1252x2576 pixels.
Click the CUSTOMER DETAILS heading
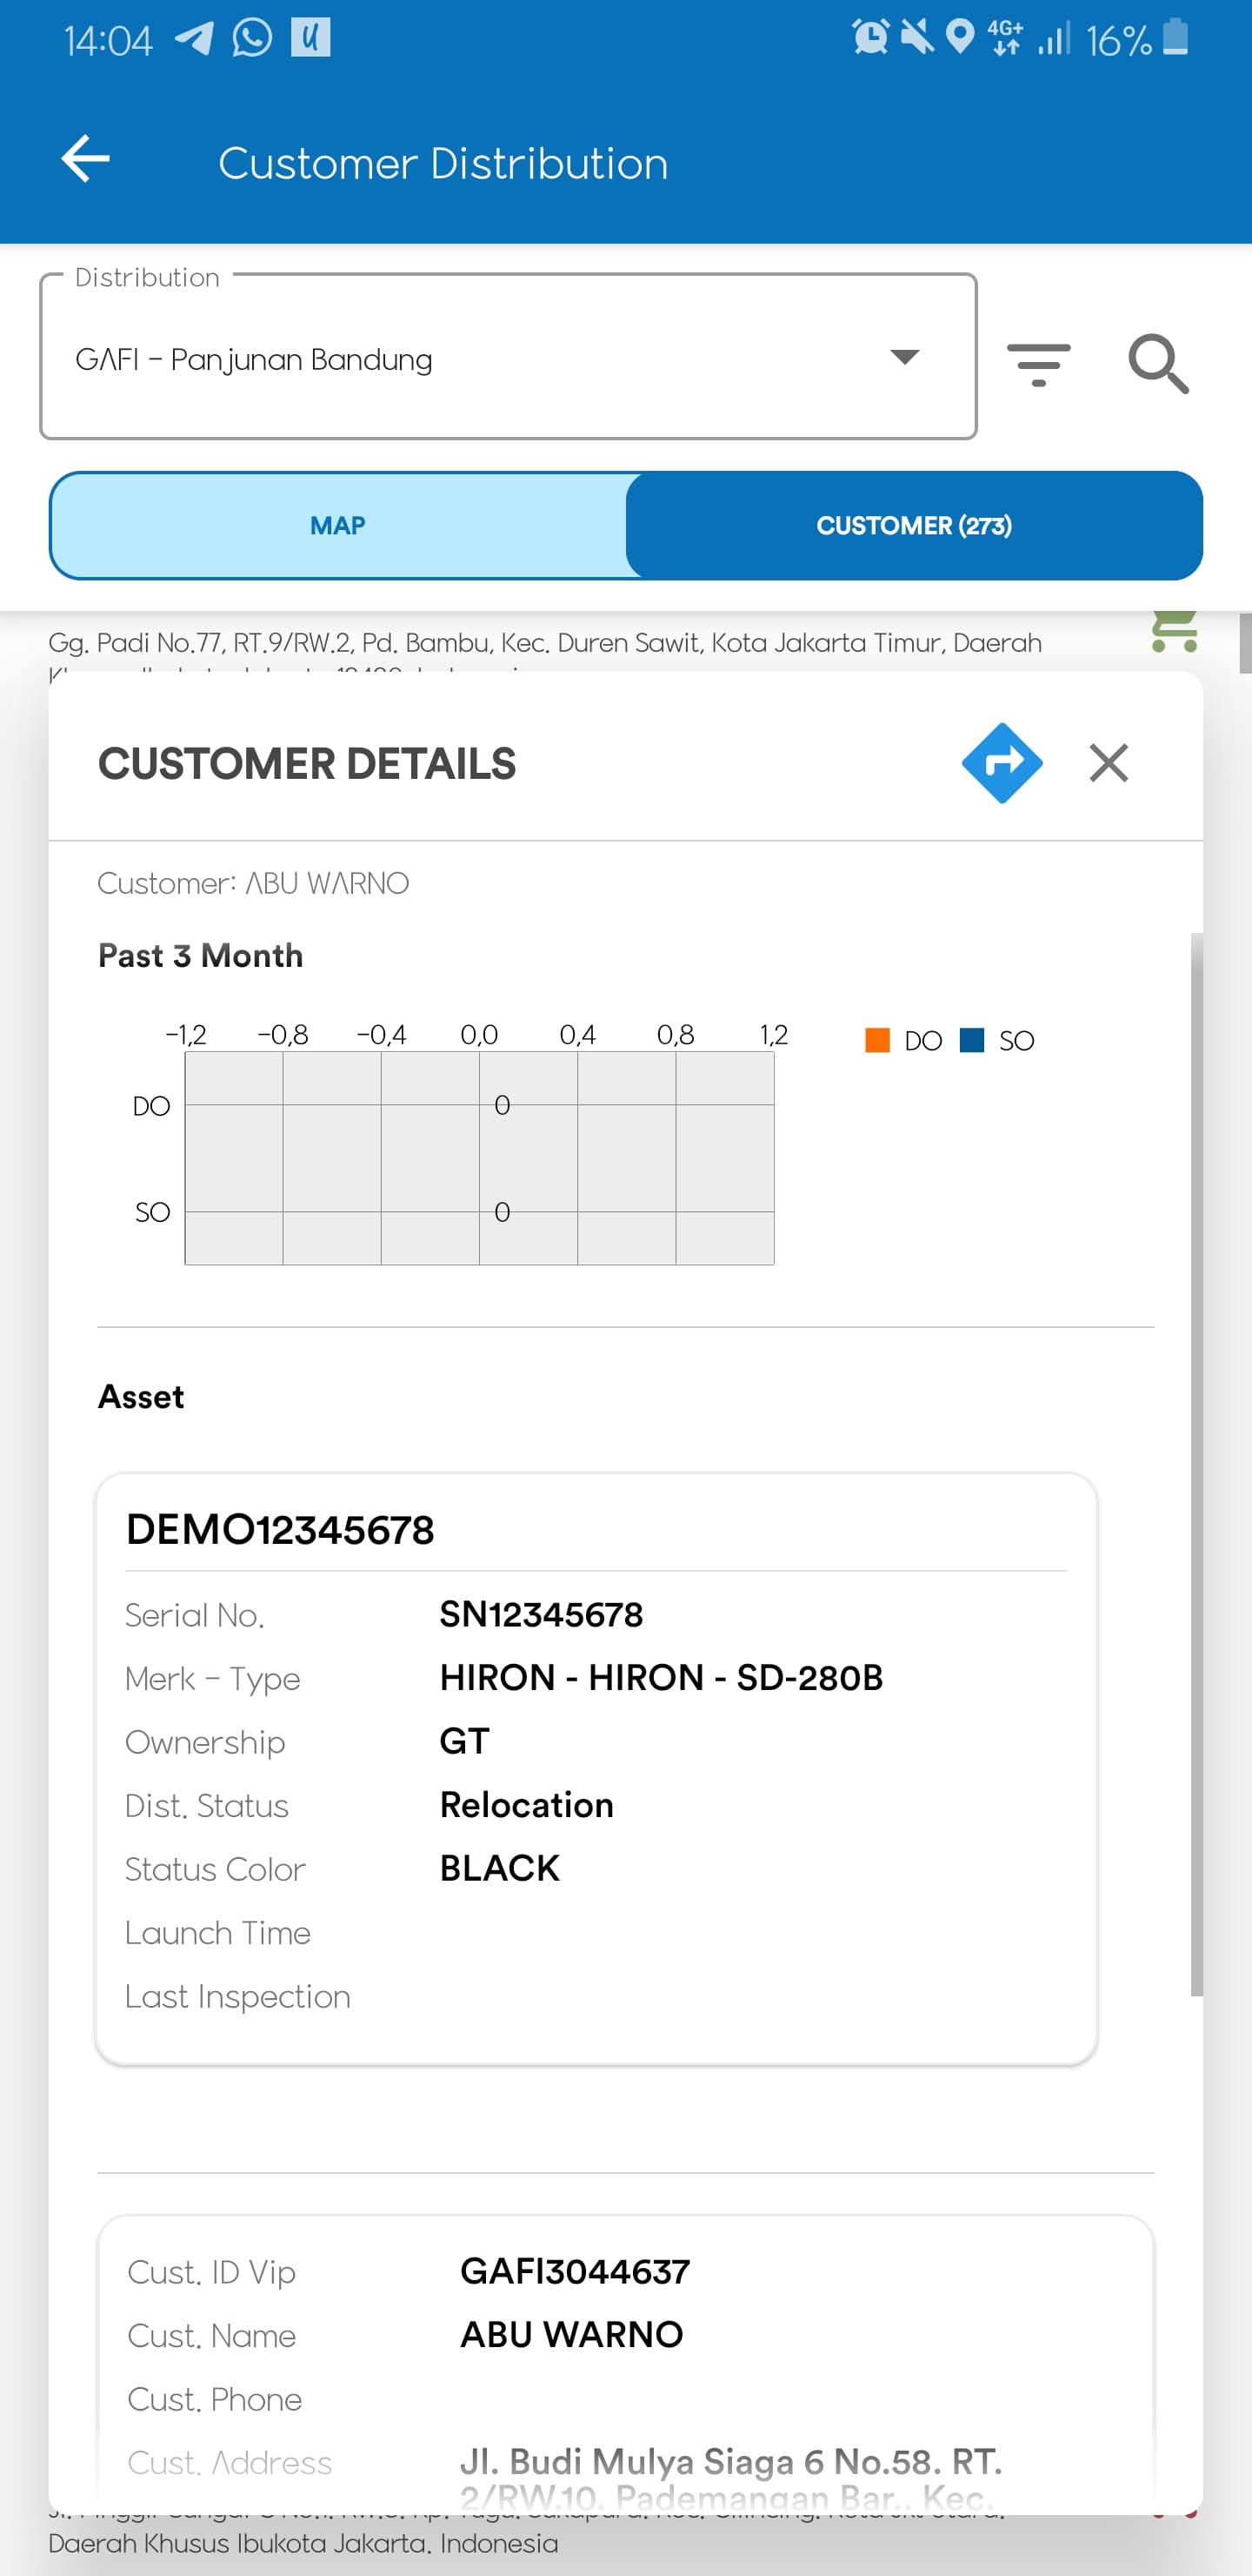(307, 764)
